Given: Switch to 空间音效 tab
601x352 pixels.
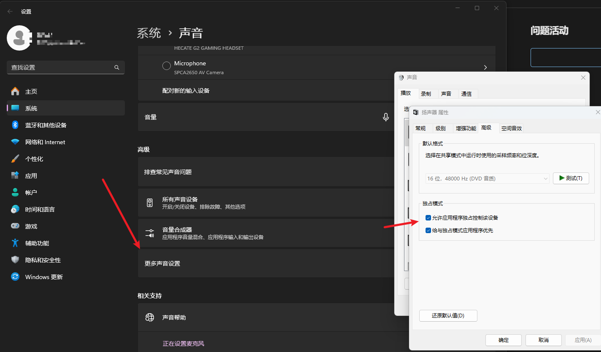Looking at the screenshot, I should pos(512,129).
